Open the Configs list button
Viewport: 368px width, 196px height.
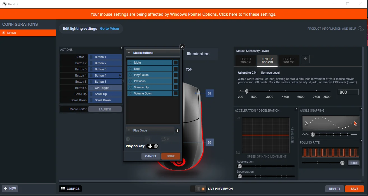[x=70, y=189]
